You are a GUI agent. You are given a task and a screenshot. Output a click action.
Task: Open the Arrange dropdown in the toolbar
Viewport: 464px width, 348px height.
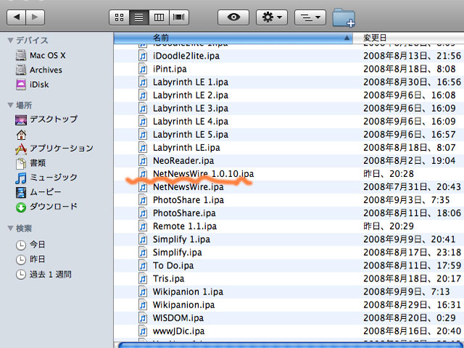(x=310, y=17)
